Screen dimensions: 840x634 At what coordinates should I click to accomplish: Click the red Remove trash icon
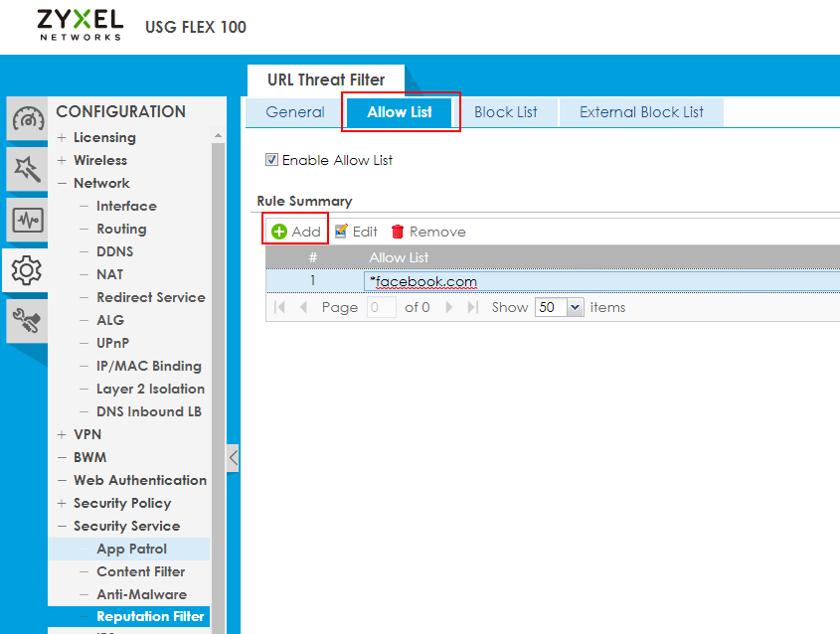click(398, 232)
